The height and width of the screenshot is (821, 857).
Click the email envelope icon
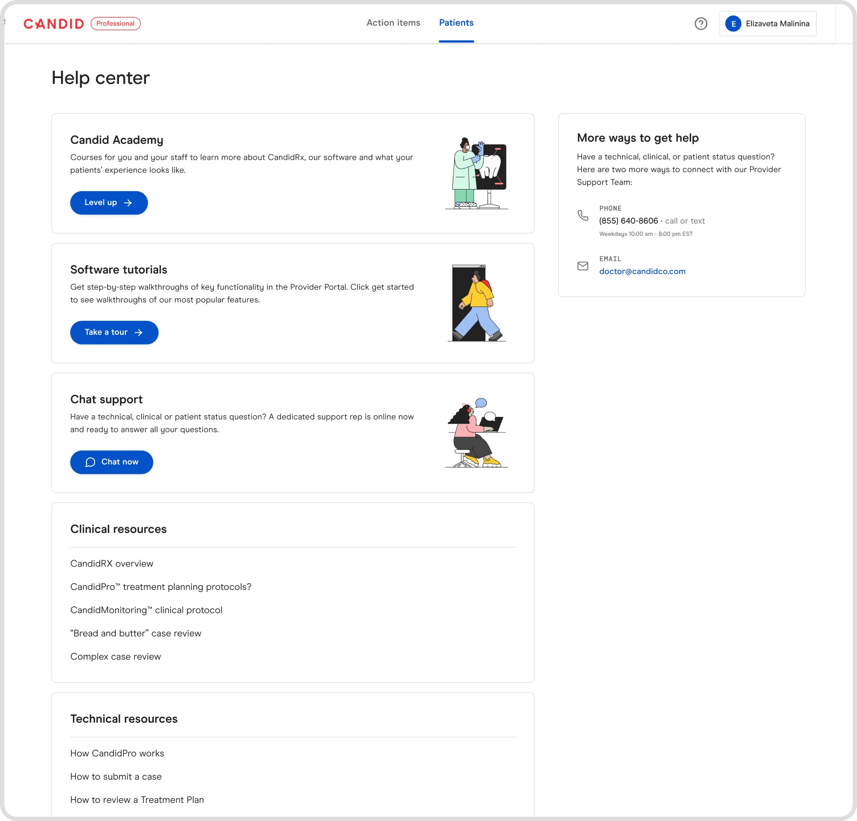[582, 266]
